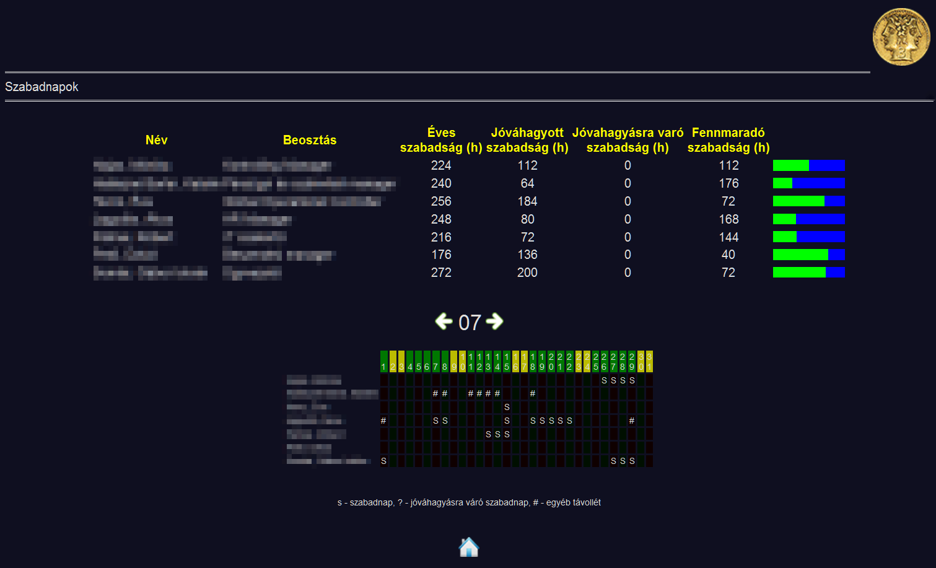Go to next month with right arrow
Viewport: 936px width, 568px height.
coord(494,321)
